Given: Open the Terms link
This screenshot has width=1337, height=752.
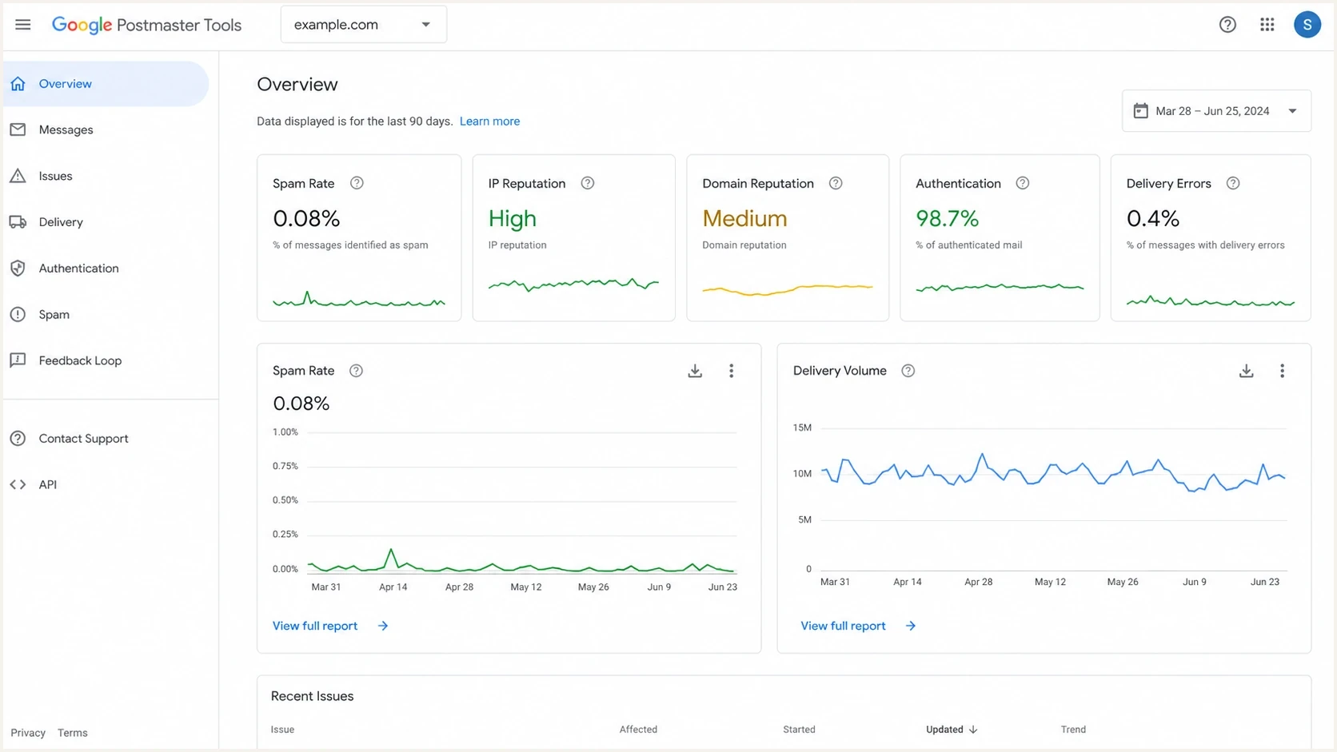Looking at the screenshot, I should [73, 733].
